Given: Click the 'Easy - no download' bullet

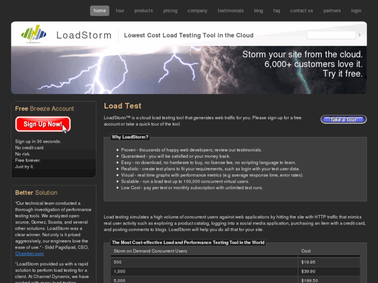Looking at the screenshot, I should (x=208, y=163).
